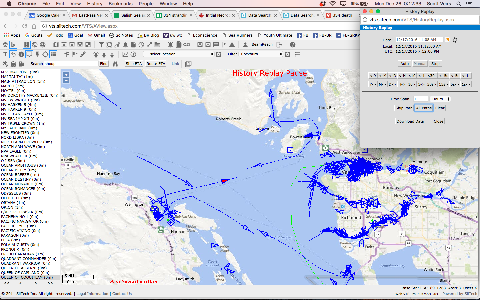Open the ruler measurement tool
This screenshot has height=300, width=480.
coord(83,54)
